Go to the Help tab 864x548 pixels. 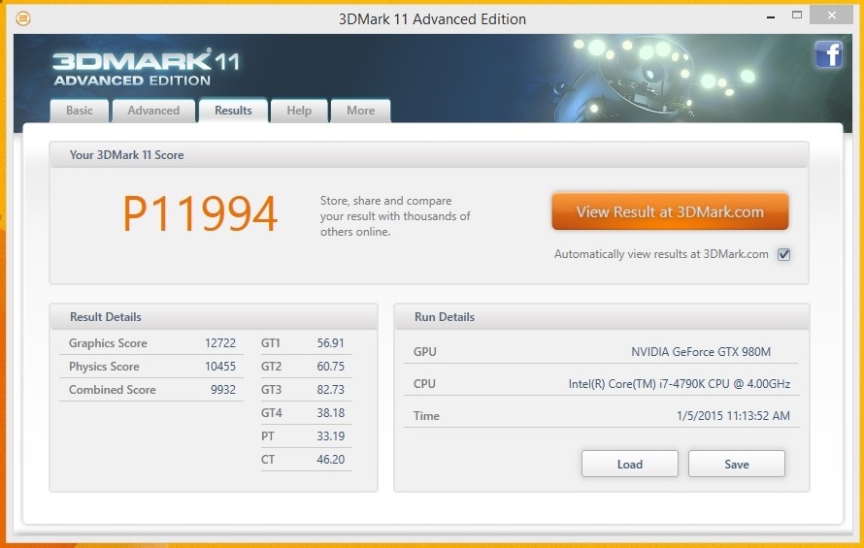(x=299, y=111)
